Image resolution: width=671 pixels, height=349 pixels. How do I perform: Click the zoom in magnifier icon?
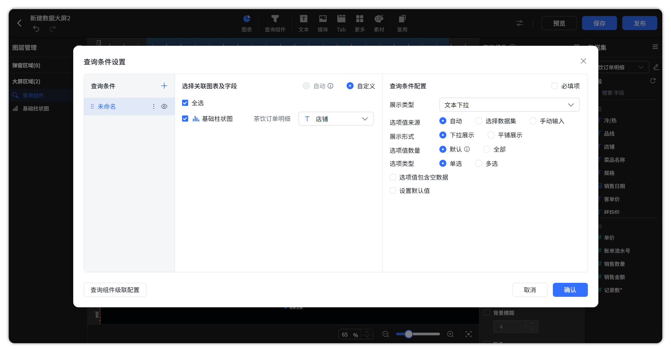click(x=450, y=334)
